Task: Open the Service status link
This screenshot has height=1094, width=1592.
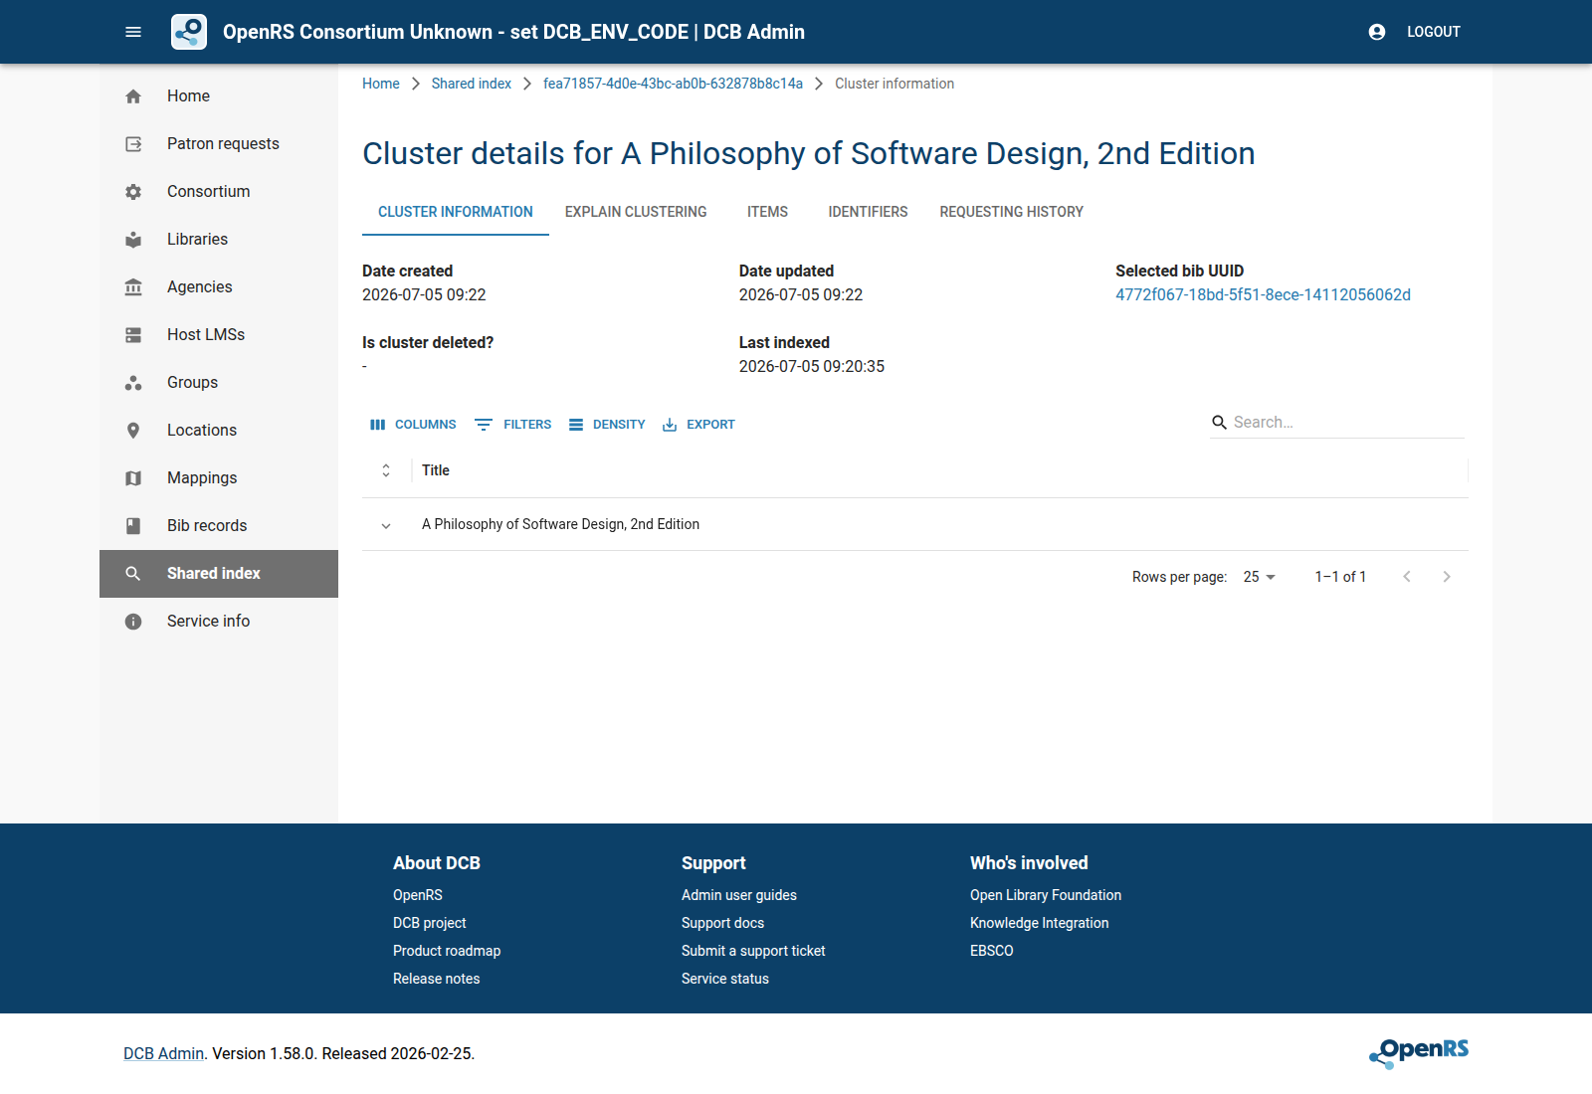Action: 725,979
